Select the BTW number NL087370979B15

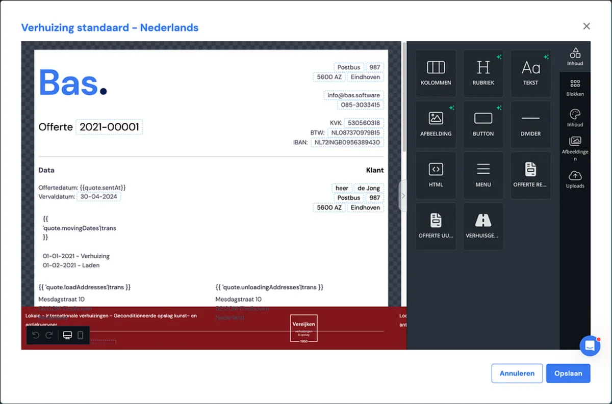pyautogui.click(x=355, y=132)
